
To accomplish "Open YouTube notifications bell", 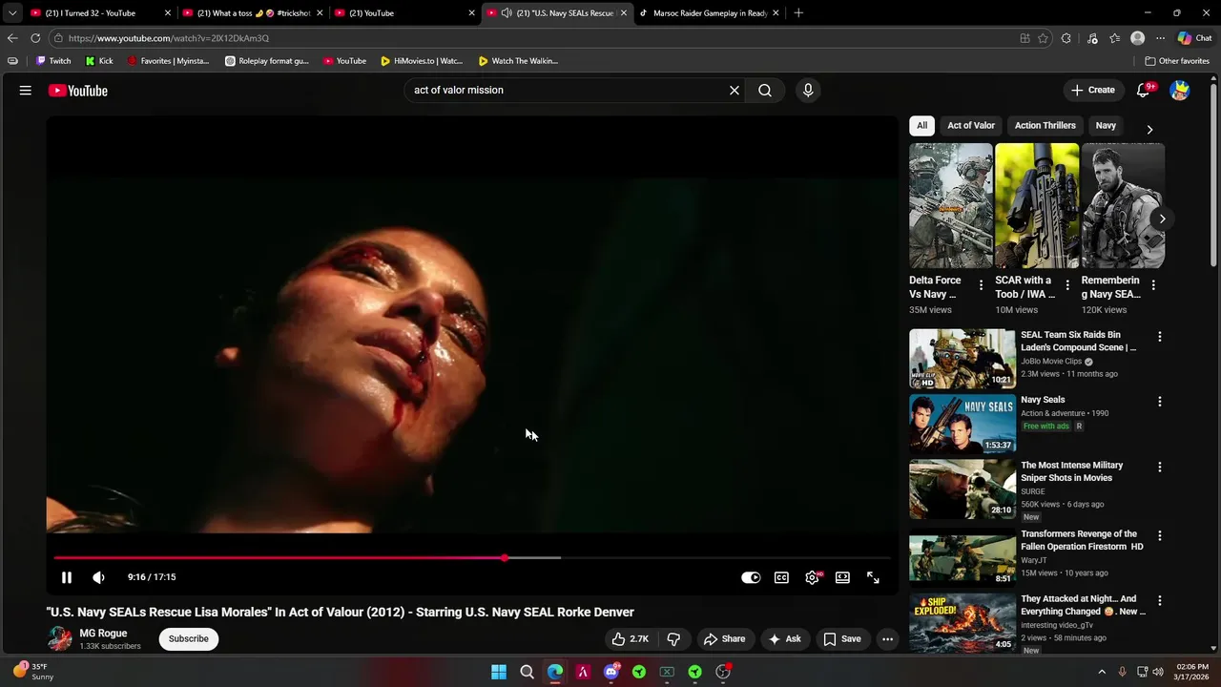I will pyautogui.click(x=1144, y=90).
